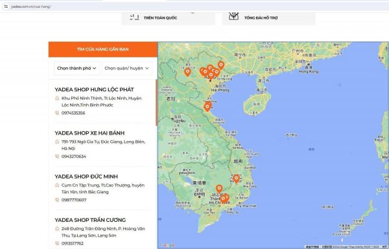Click address icon of Yadea Shop Xe Hai Bánh
389x249 pixels.
(57, 142)
